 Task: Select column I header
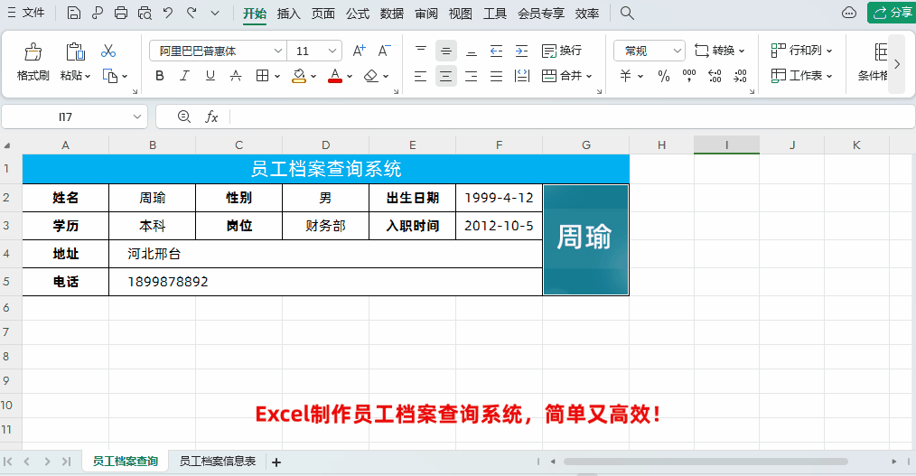click(x=726, y=145)
